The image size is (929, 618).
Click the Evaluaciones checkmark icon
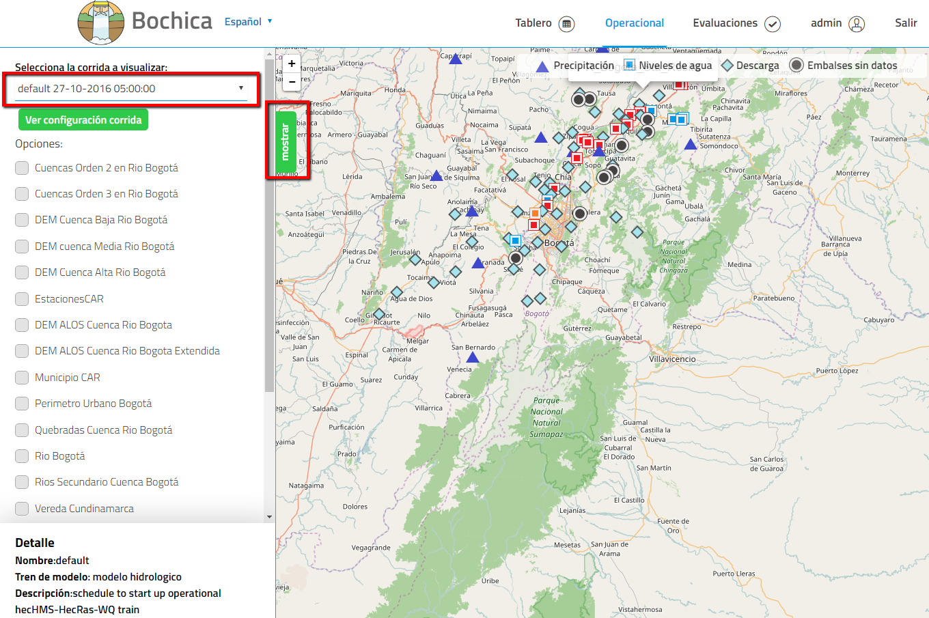pyautogui.click(x=773, y=24)
